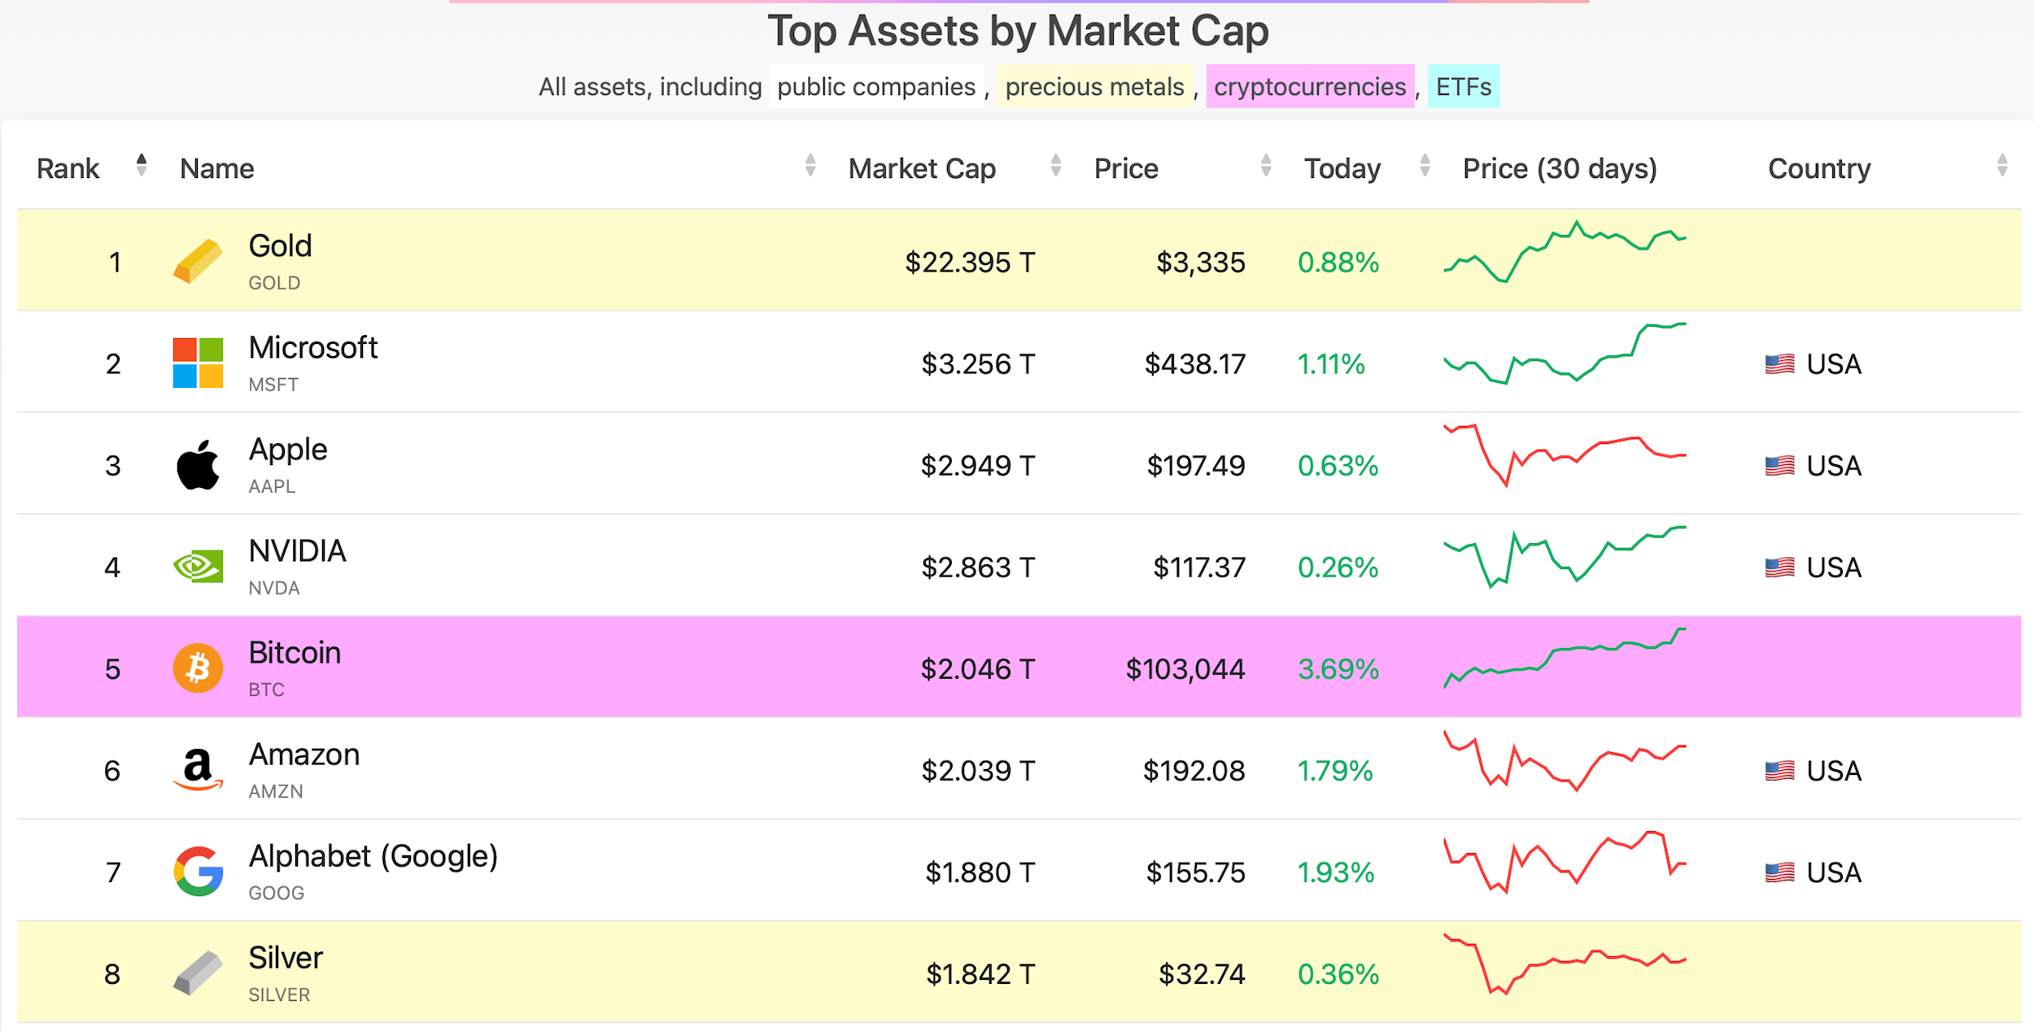Click the Microsoft logo icon
2034x1031 pixels.
coord(198,363)
